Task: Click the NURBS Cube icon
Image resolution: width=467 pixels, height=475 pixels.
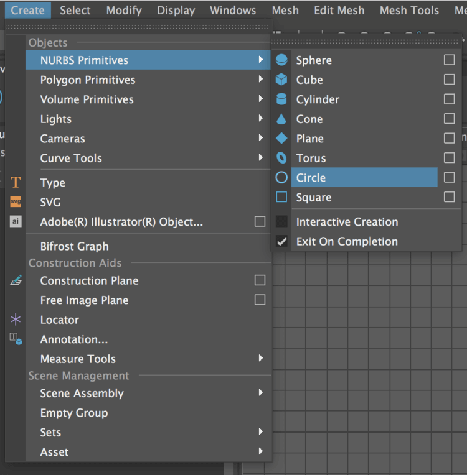Action: tap(281, 80)
